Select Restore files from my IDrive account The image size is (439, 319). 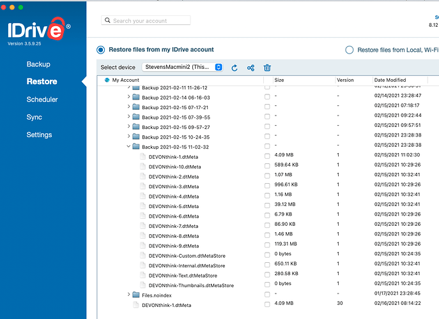coord(101,50)
